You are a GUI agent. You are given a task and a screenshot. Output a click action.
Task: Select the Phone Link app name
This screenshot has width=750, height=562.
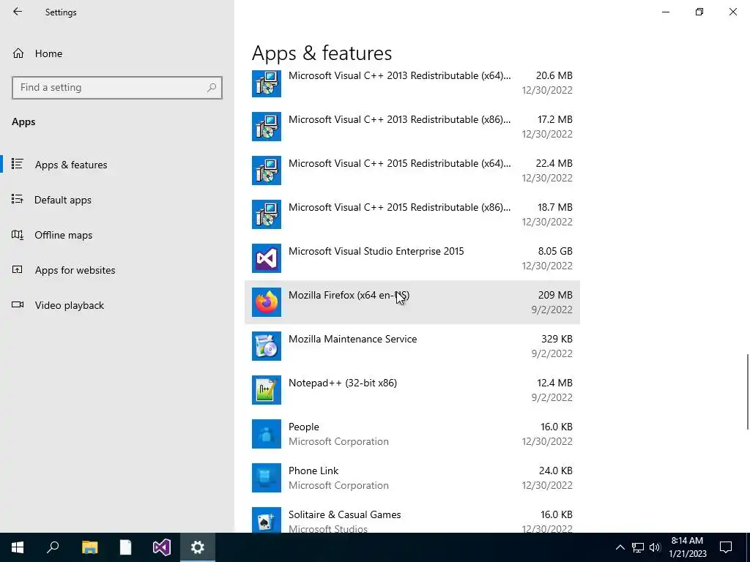(x=313, y=471)
